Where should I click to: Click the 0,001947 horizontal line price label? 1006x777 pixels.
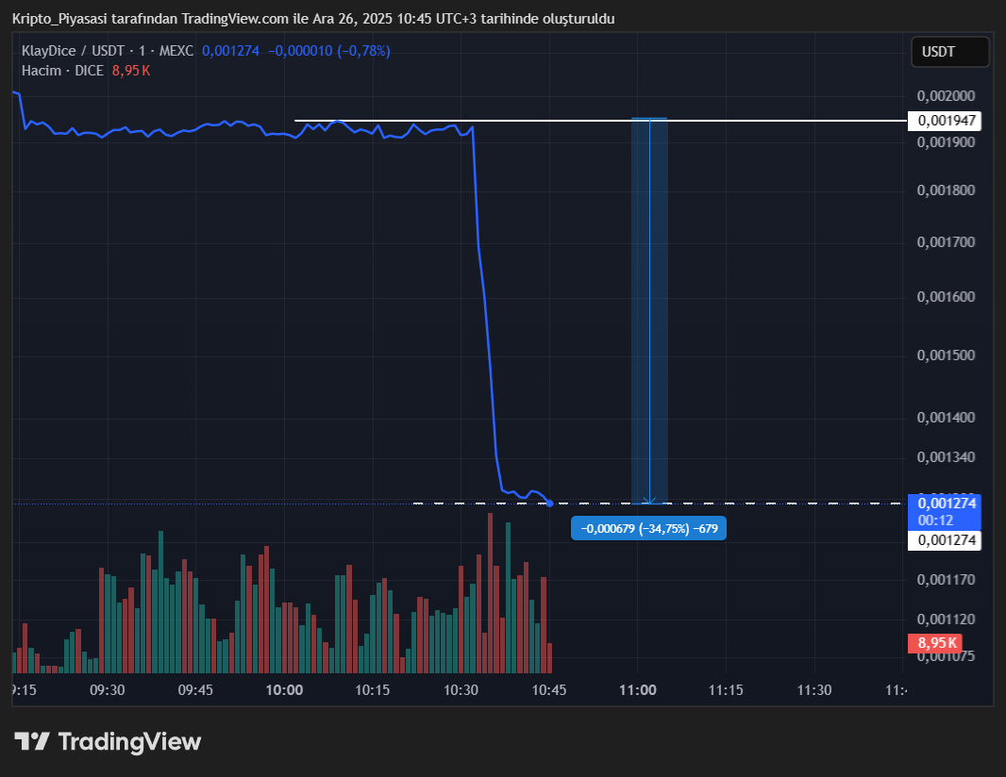pos(944,121)
